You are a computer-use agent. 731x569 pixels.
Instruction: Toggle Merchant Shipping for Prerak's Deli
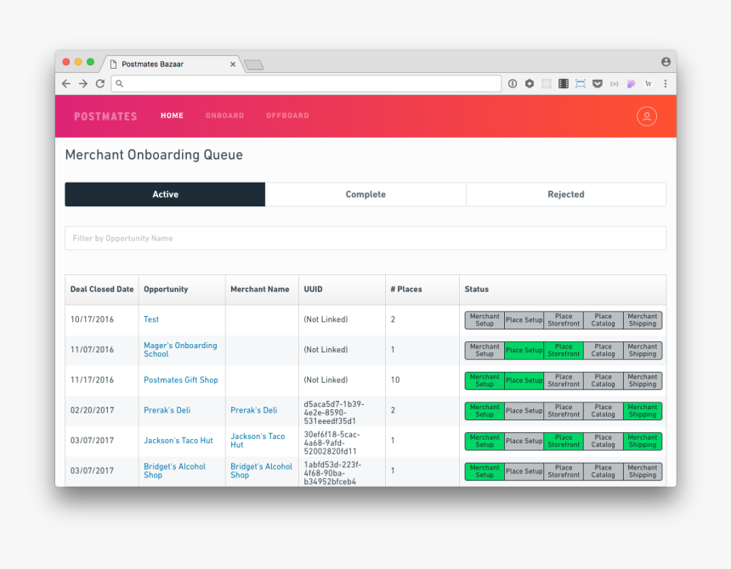pyautogui.click(x=643, y=411)
